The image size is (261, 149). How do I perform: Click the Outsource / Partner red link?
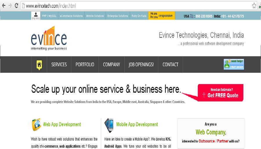tap(213, 141)
